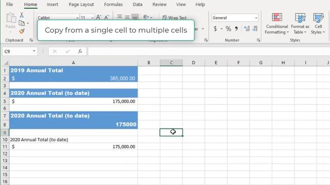Viewport: 330px width, 185px height.
Task: Click the Cut scissors icon
Action: point(22,15)
